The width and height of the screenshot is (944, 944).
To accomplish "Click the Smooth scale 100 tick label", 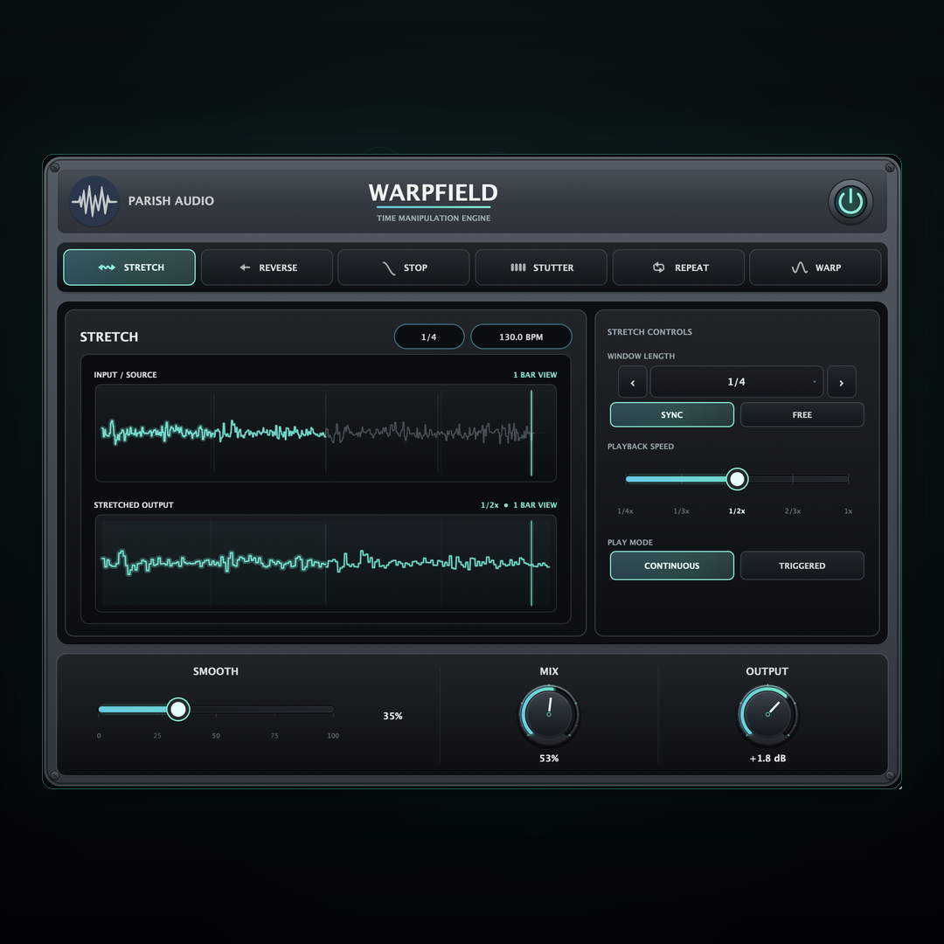I will click(x=333, y=736).
